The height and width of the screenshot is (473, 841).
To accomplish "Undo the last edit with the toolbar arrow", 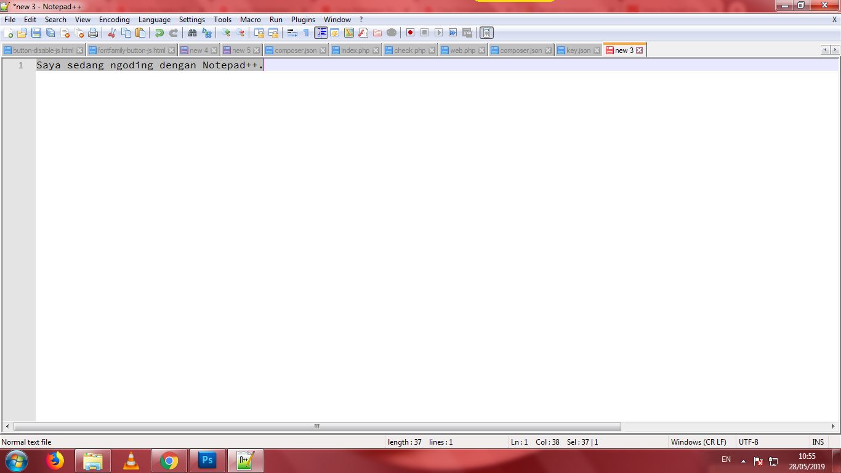I will coord(159,33).
